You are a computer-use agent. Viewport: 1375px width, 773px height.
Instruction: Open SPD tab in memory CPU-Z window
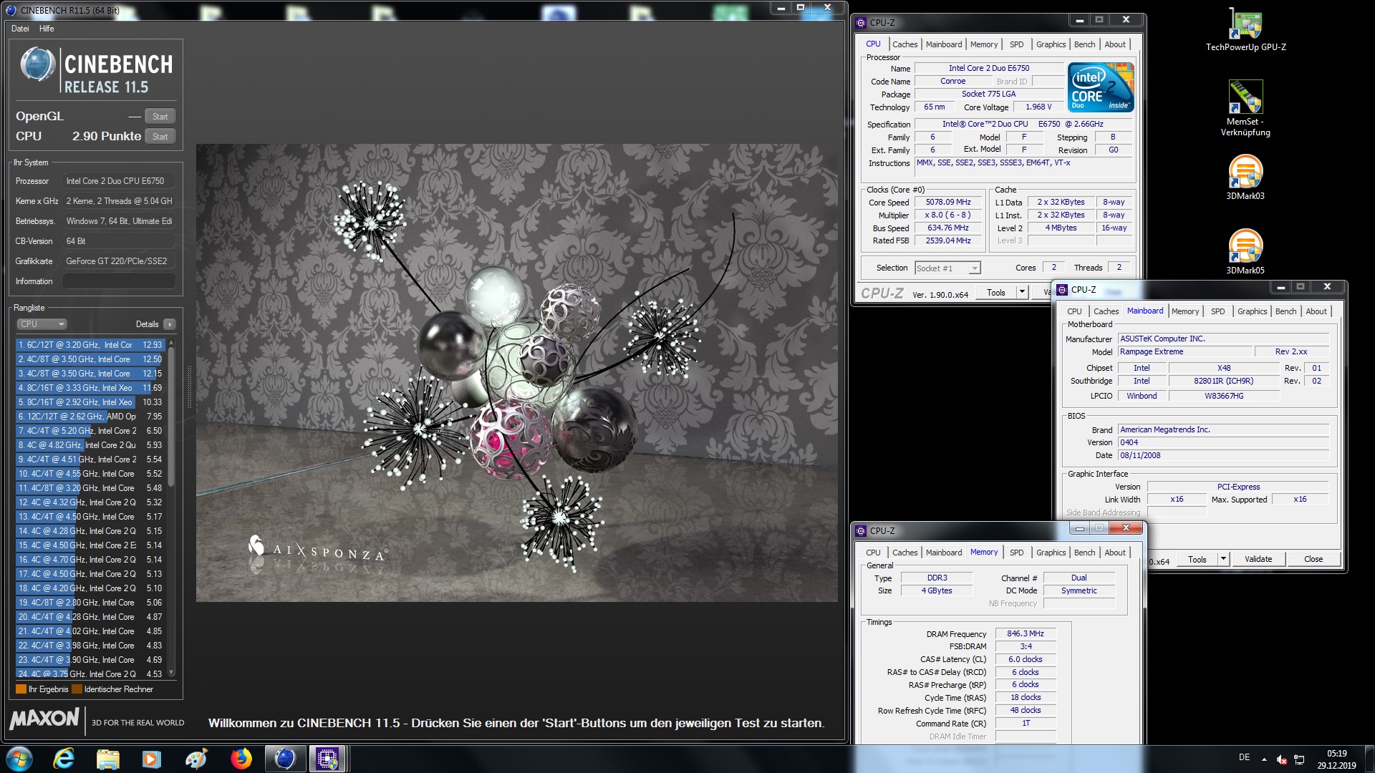[x=1017, y=553]
